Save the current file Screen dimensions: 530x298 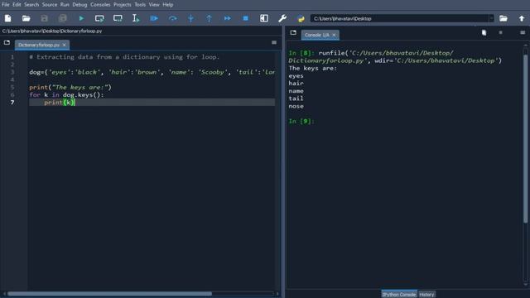point(44,18)
